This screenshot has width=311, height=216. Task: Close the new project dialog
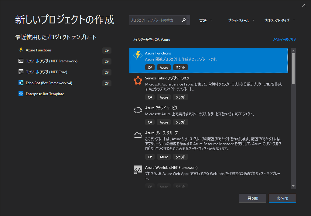click(x=304, y=5)
